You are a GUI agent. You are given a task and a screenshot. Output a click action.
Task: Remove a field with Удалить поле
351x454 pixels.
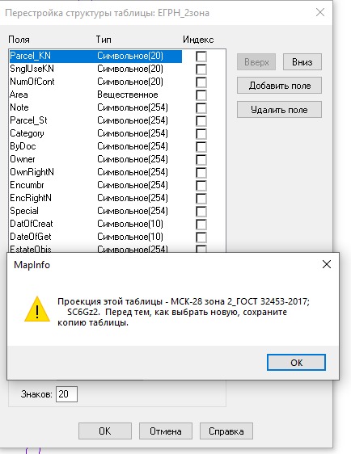click(279, 110)
